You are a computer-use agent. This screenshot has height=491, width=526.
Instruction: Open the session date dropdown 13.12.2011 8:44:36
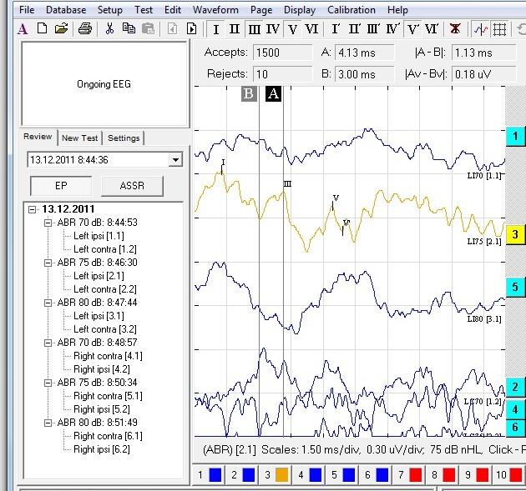(x=175, y=160)
